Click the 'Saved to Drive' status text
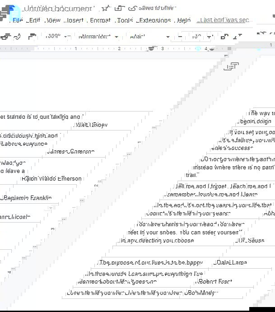The image size is (275, 312). pos(157,8)
